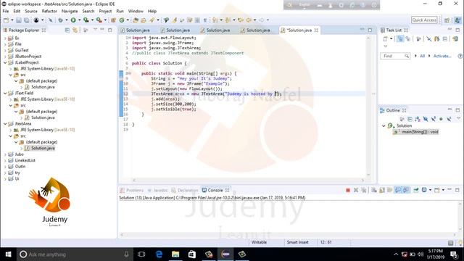Select Solution.java under JtextArea project

pyautogui.click(x=43, y=148)
